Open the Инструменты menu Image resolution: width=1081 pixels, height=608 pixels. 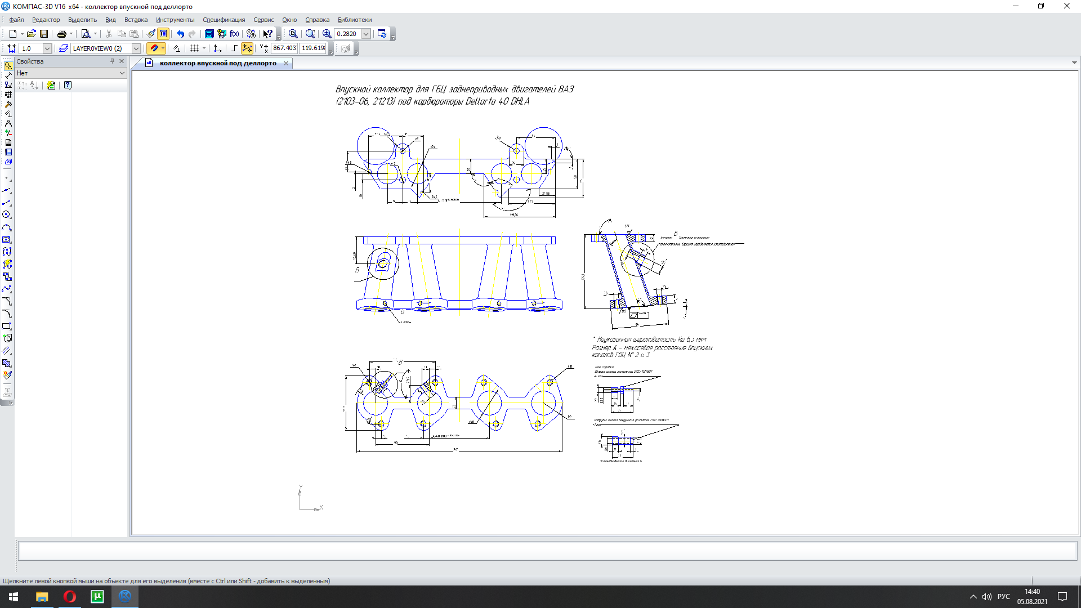(175, 20)
